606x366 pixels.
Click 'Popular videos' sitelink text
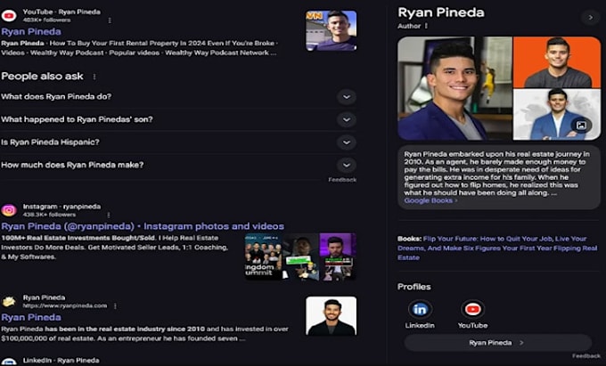[134, 53]
